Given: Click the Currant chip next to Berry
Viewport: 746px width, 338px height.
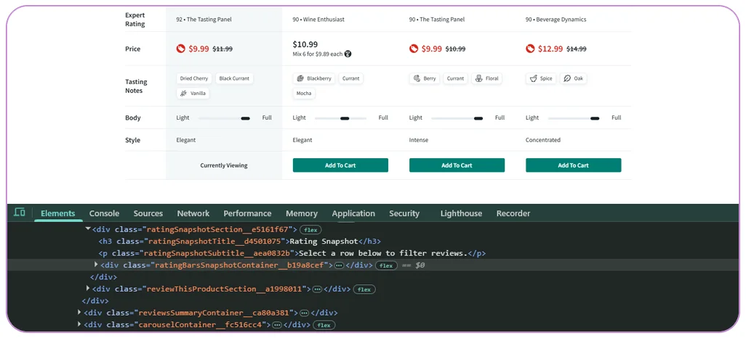Looking at the screenshot, I should 455,79.
